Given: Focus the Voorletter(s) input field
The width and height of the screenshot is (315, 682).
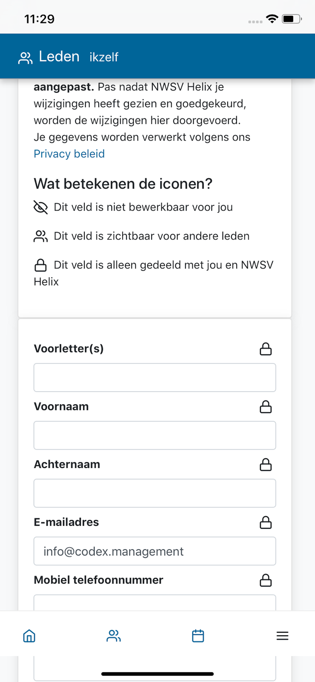Looking at the screenshot, I should 155,377.
